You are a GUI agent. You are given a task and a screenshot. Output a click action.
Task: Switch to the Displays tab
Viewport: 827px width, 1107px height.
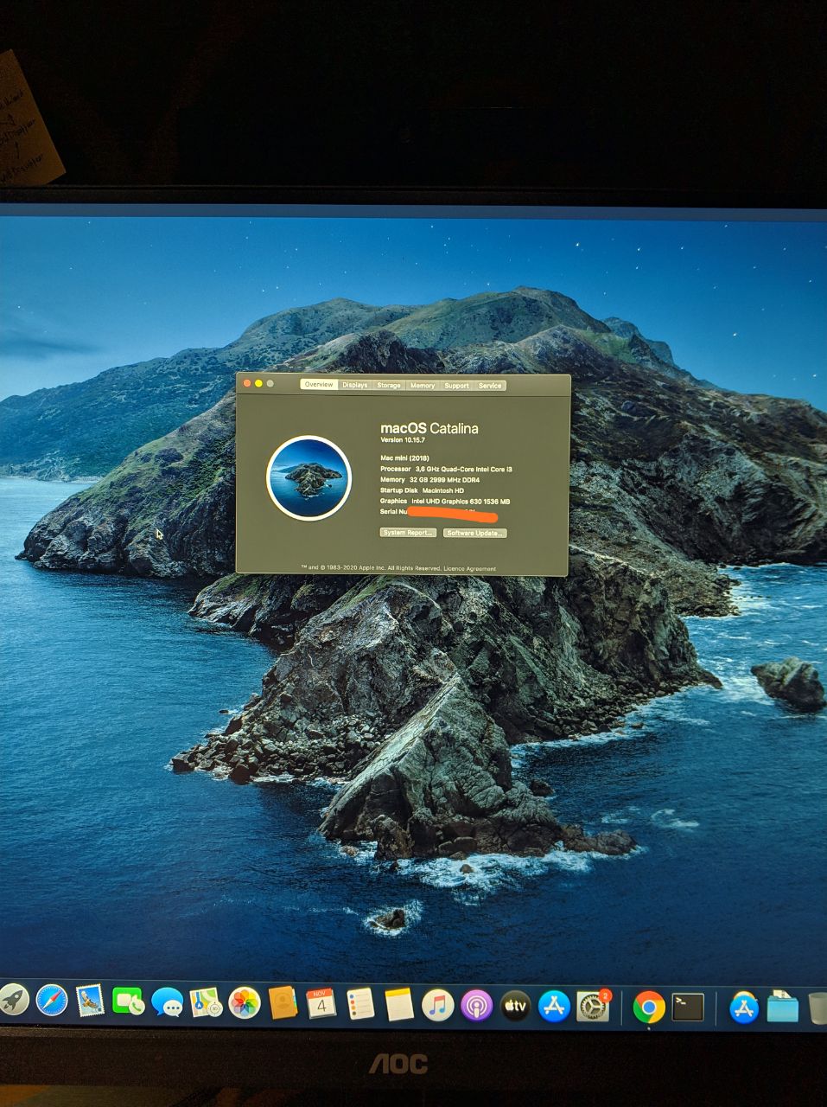pyautogui.click(x=355, y=385)
